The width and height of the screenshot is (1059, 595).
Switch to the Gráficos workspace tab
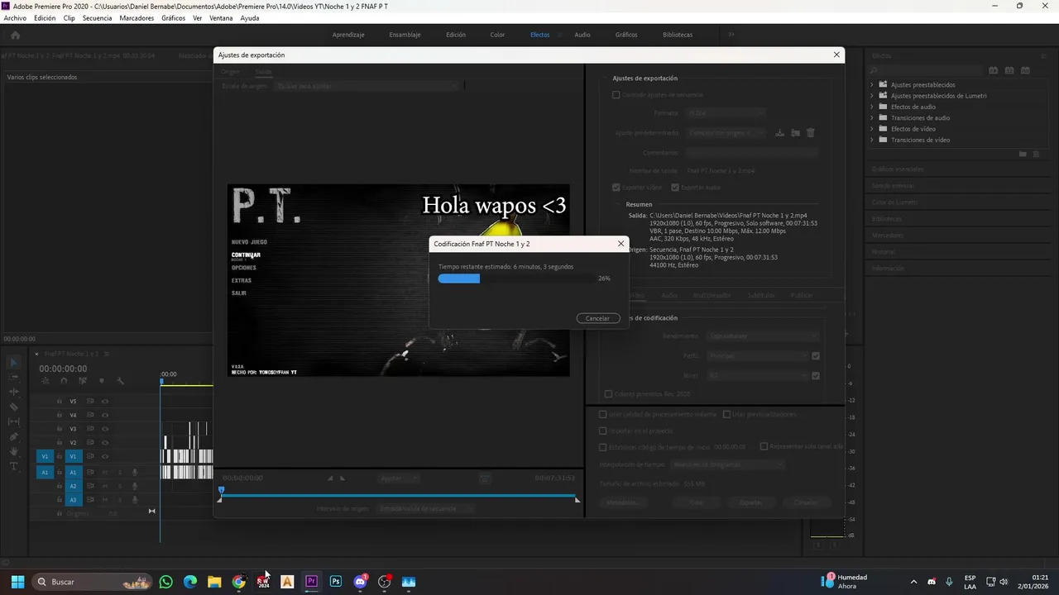click(x=626, y=35)
